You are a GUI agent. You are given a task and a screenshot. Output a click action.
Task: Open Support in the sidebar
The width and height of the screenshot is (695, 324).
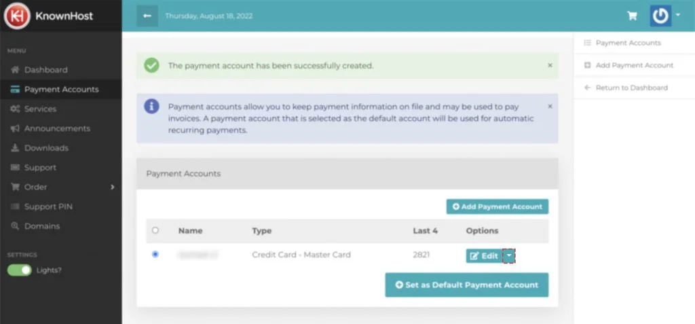[40, 167]
